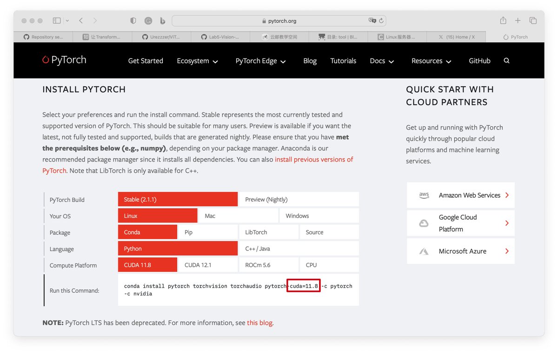The image size is (558, 353).
Task: Click the PyTorch logo
Action: (64, 60)
